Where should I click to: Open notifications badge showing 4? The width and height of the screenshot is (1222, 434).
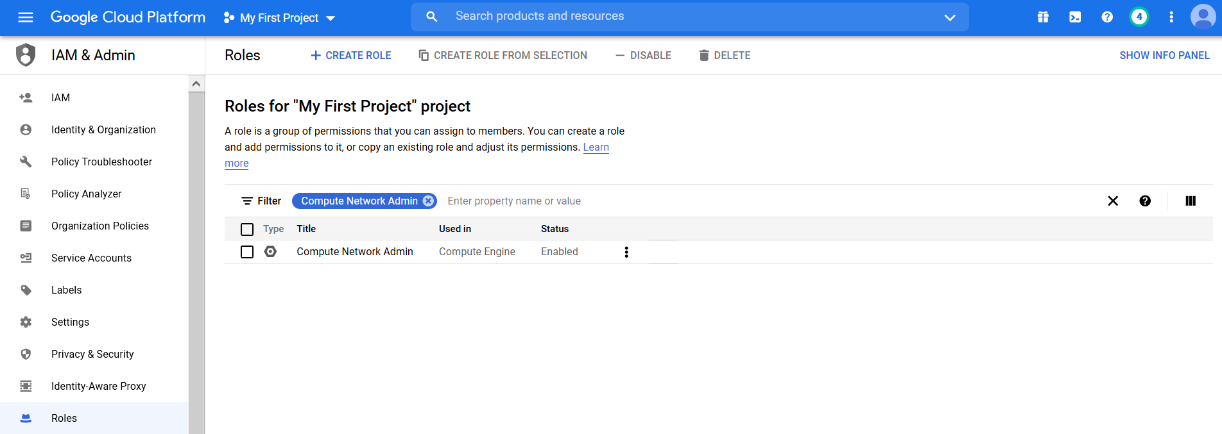1139,17
